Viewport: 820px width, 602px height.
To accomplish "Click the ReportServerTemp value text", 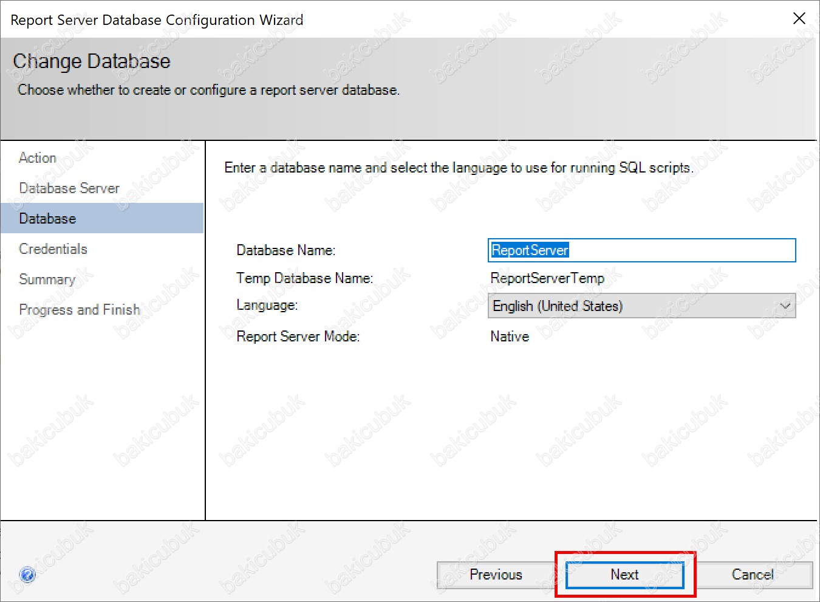I will click(547, 278).
